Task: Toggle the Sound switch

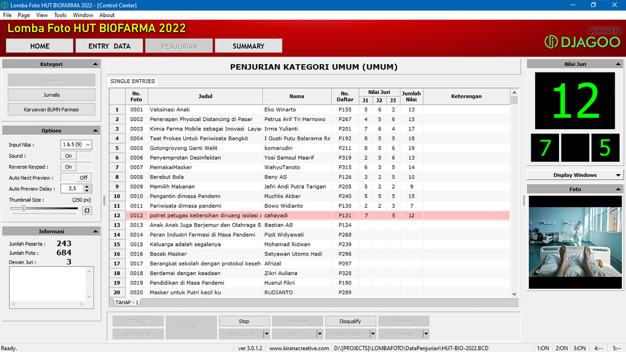Action: (76, 156)
